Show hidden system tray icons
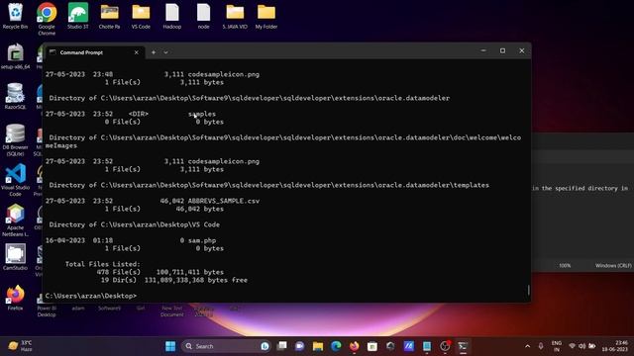Screen dimensions: 634x356 [x=527, y=346]
